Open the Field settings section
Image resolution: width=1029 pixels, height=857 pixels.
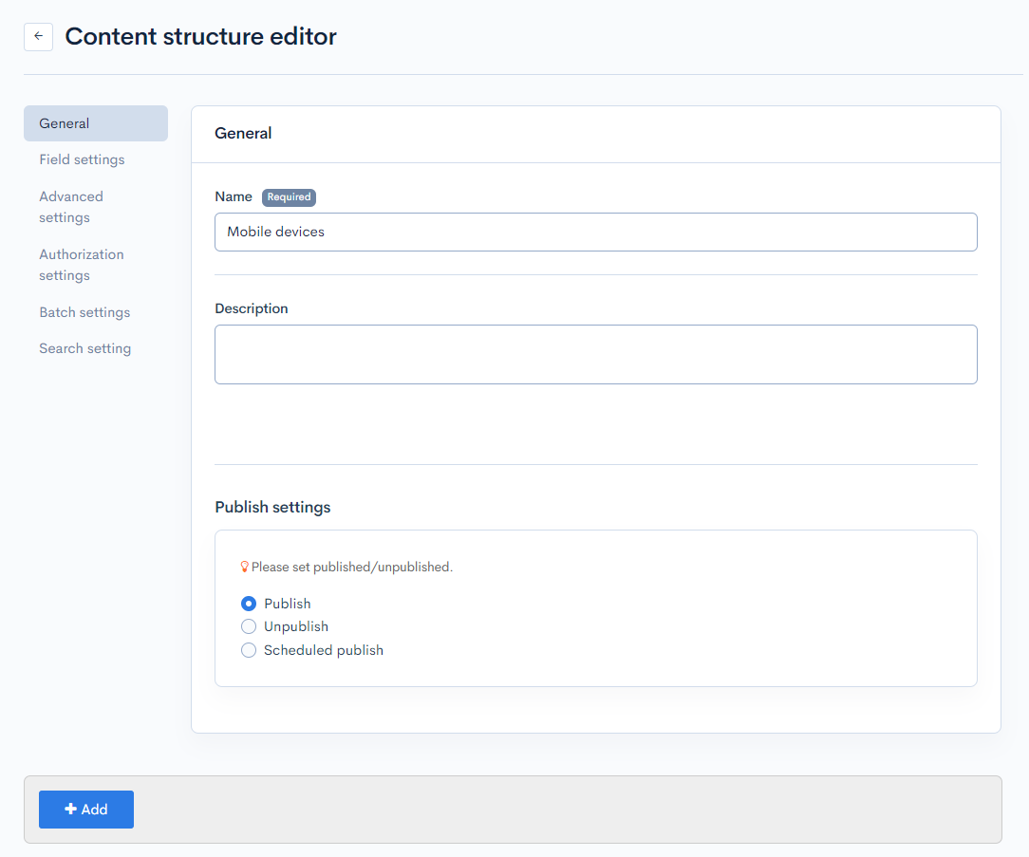point(82,159)
